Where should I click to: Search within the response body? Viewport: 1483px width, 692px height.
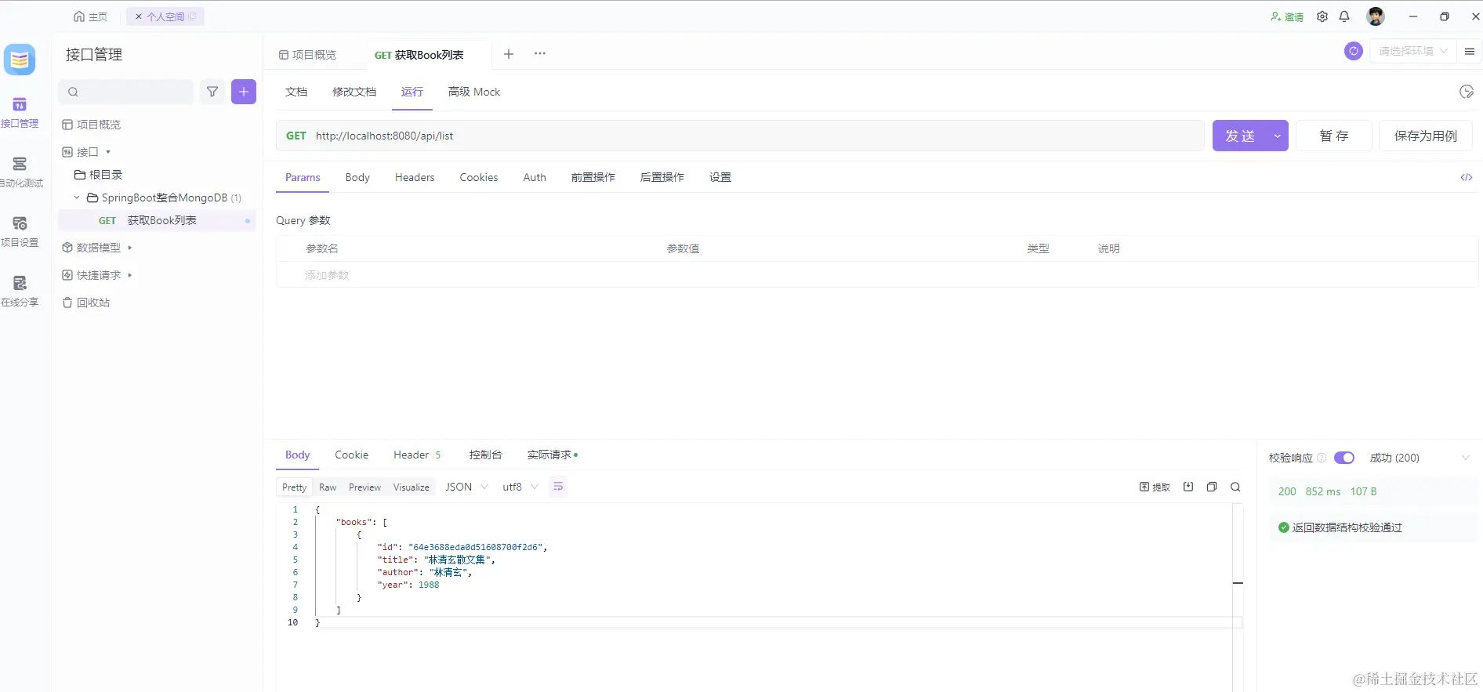tap(1235, 487)
